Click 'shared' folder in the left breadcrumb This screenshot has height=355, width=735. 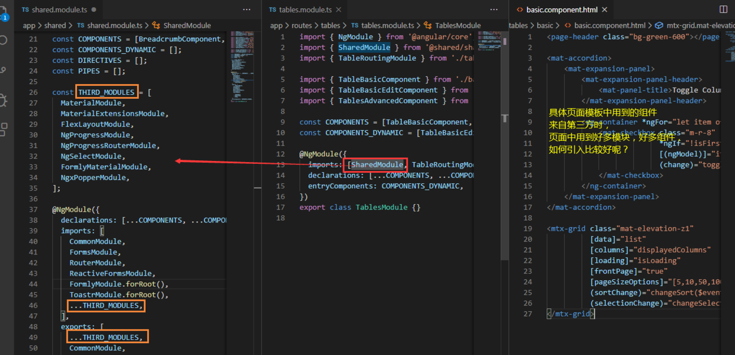(x=55, y=25)
